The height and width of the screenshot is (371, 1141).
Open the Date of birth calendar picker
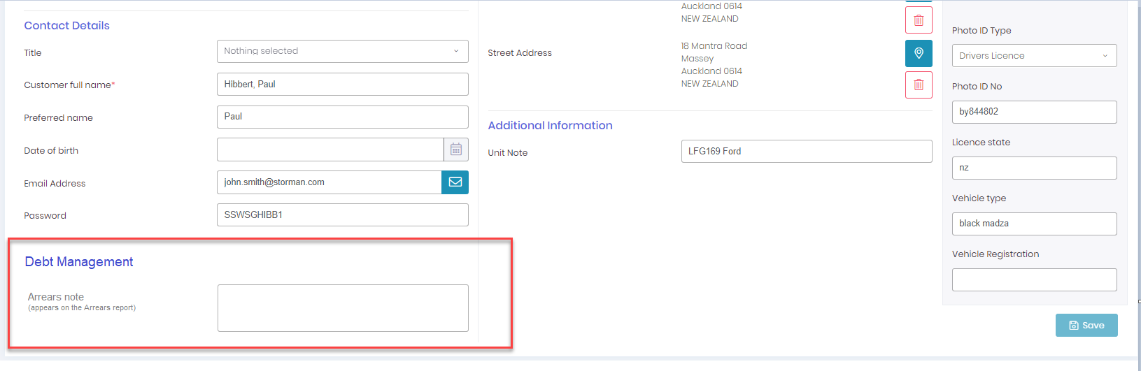click(x=455, y=150)
